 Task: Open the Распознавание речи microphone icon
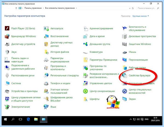pyautogui.click(x=7, y=76)
